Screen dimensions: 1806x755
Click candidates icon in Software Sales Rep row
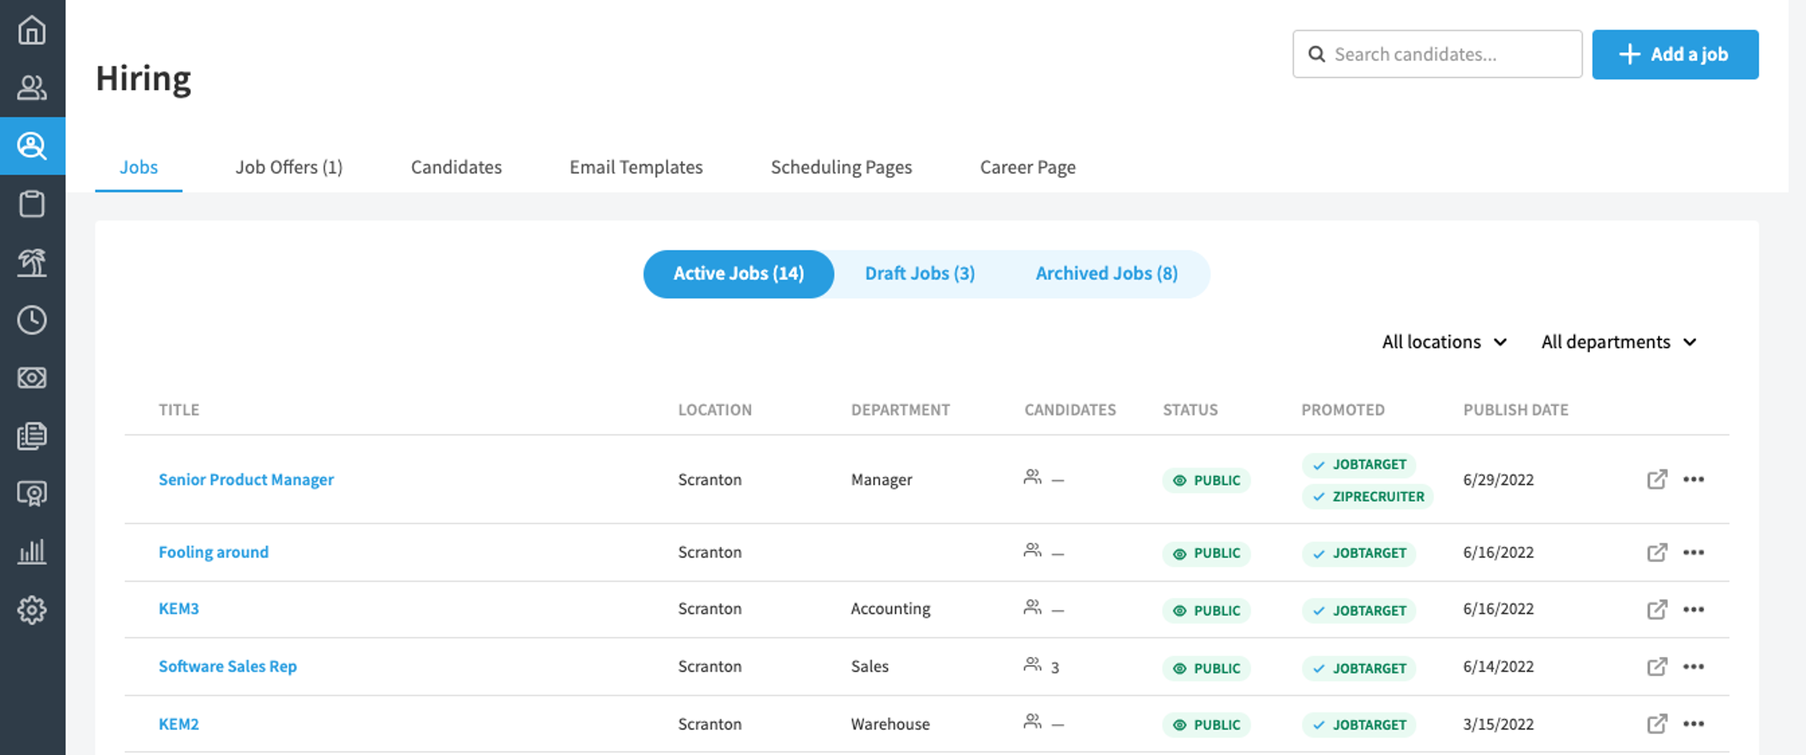1032,664
